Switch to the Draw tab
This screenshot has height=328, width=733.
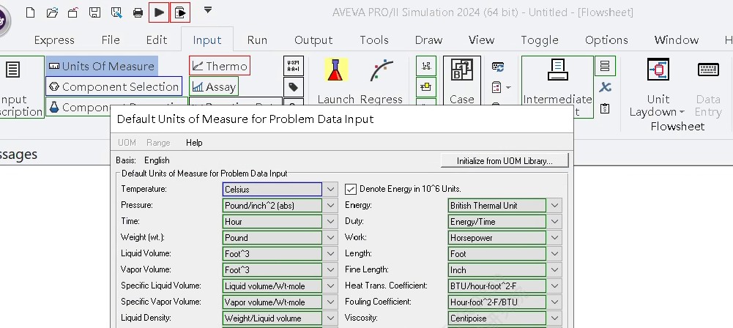(x=428, y=40)
